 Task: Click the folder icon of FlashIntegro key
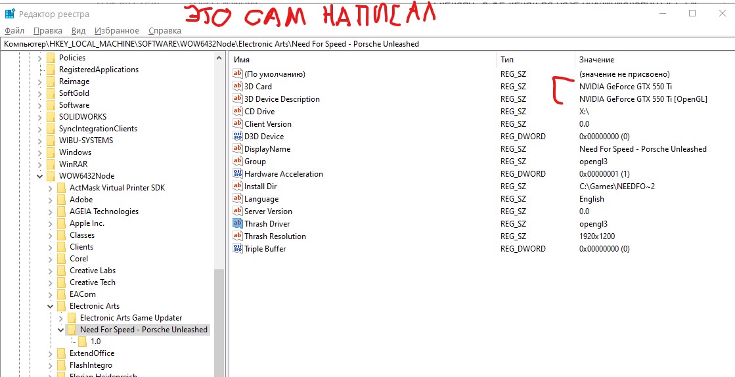click(x=61, y=365)
